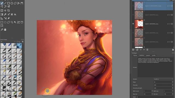Screen dimensions: 175x98
Task: Hide the visible inpaint 3 layer
Action: pyautogui.click(x=133, y=24)
